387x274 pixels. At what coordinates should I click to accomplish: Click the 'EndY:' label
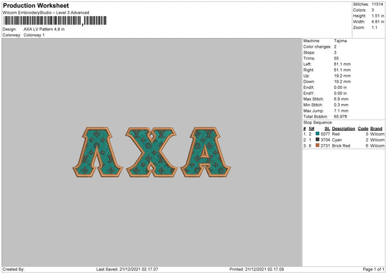(x=309, y=93)
